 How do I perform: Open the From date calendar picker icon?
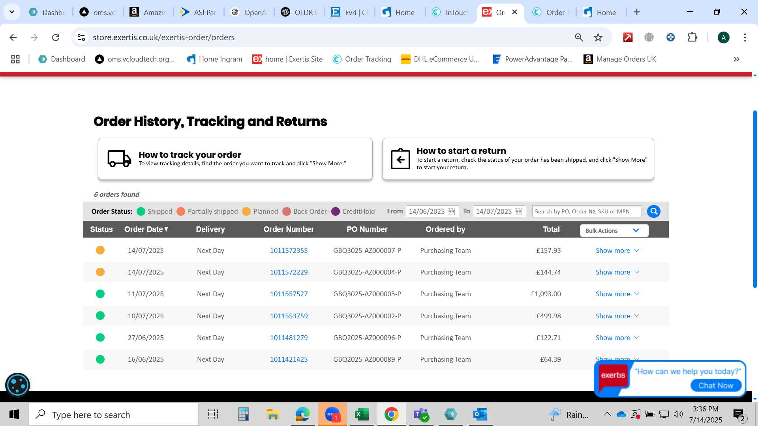coord(451,211)
